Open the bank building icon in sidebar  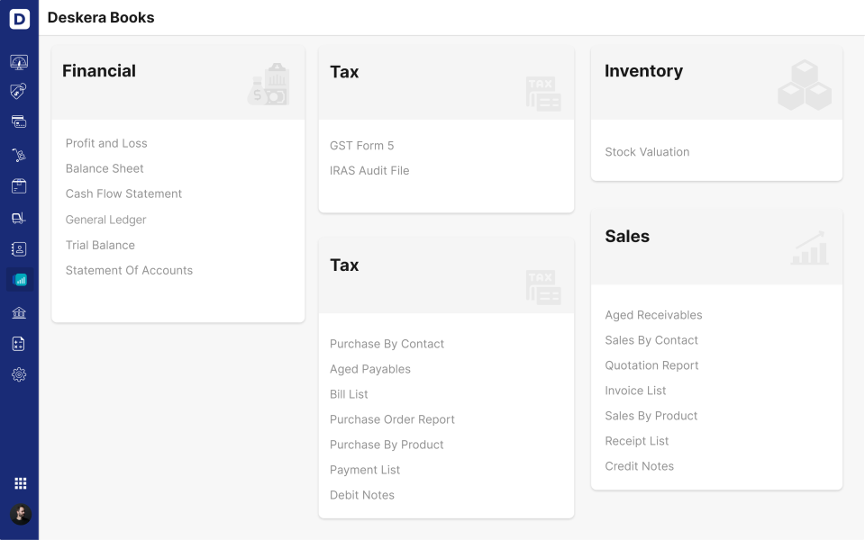click(19, 313)
